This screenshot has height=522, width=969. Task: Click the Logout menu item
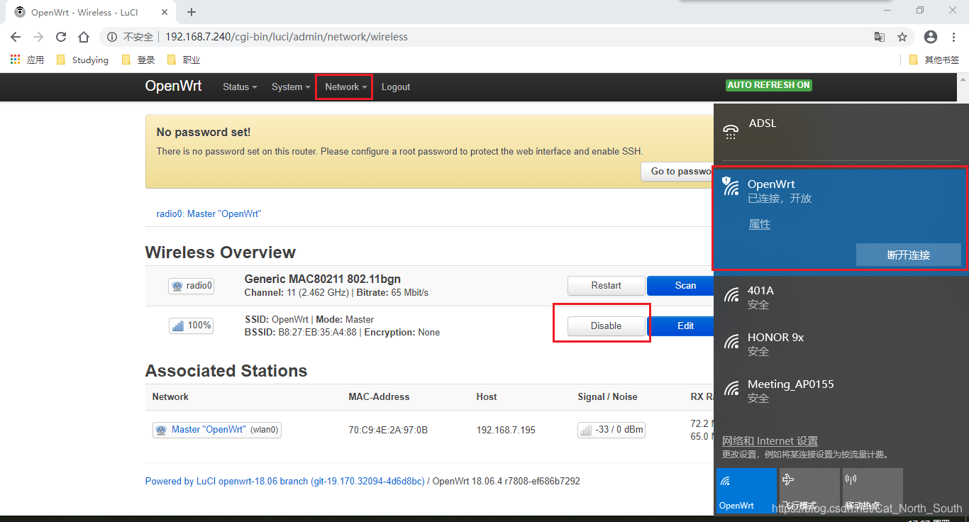pos(396,87)
